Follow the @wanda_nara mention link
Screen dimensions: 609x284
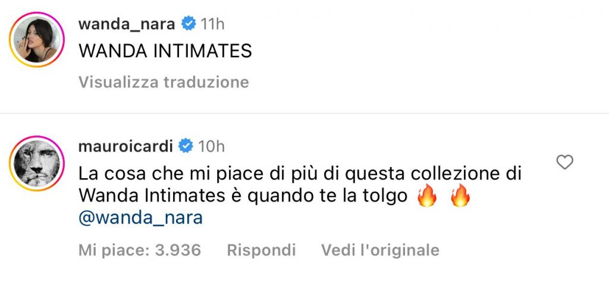140,218
